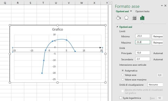Click the top-left chart resize handle

[10, 25]
